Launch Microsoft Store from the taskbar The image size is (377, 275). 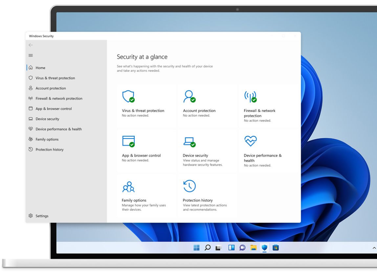click(276, 248)
